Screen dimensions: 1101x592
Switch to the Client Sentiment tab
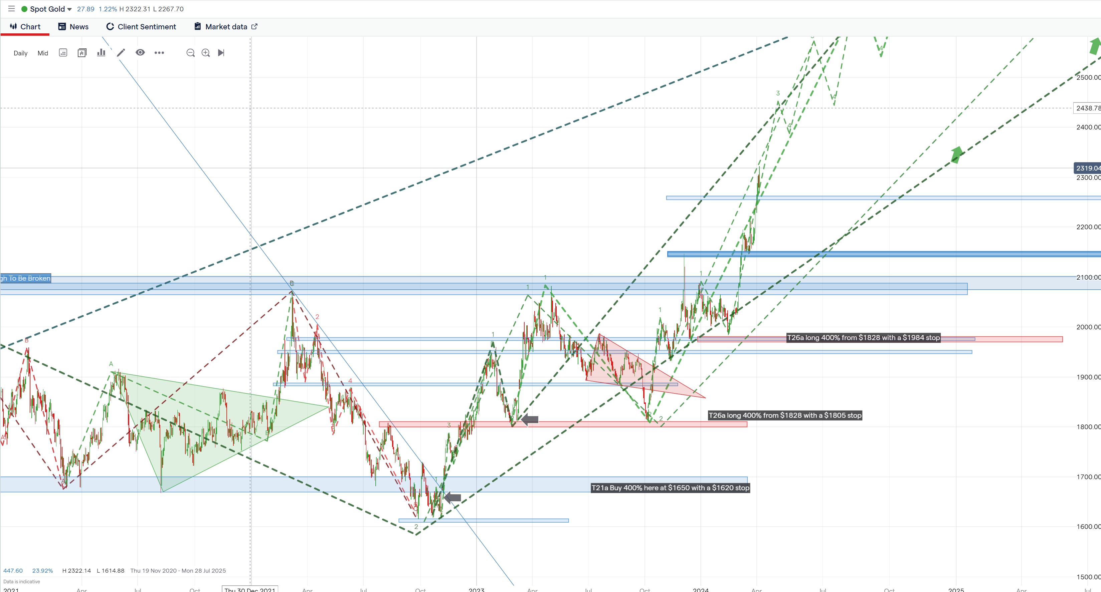141,26
